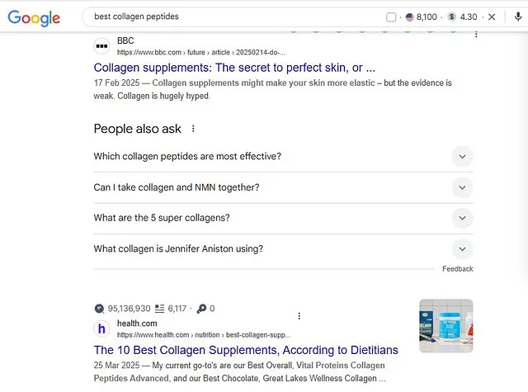Open the three-dot menu for health.com result
The height and width of the screenshot is (392, 528).
click(x=299, y=316)
